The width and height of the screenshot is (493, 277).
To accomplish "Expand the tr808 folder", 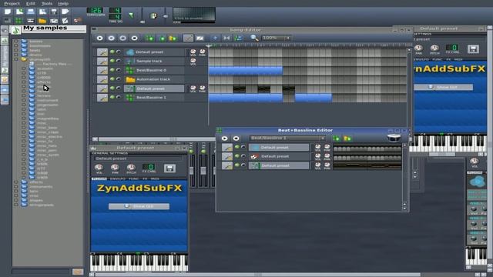I will pos(24,173).
